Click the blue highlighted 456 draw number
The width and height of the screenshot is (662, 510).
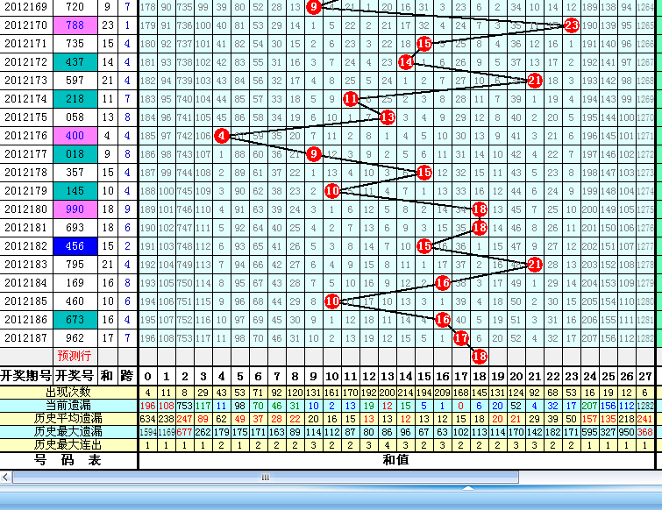pyautogui.click(x=75, y=246)
